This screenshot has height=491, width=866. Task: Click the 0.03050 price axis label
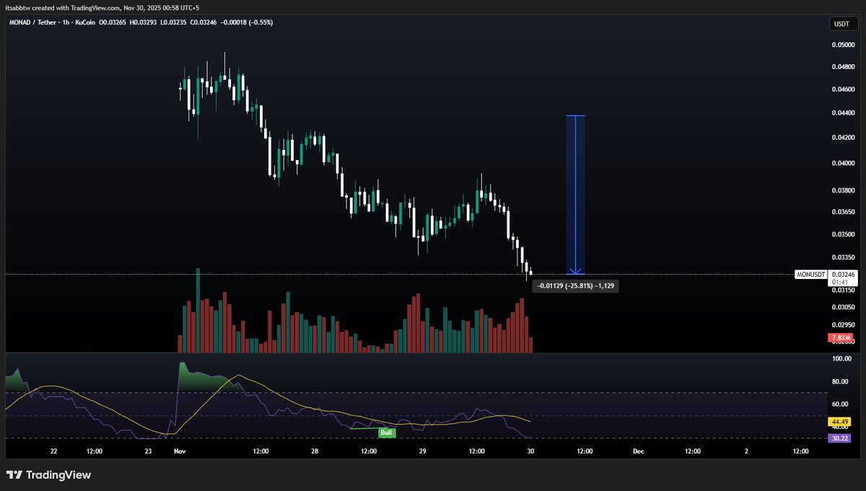[x=844, y=307]
